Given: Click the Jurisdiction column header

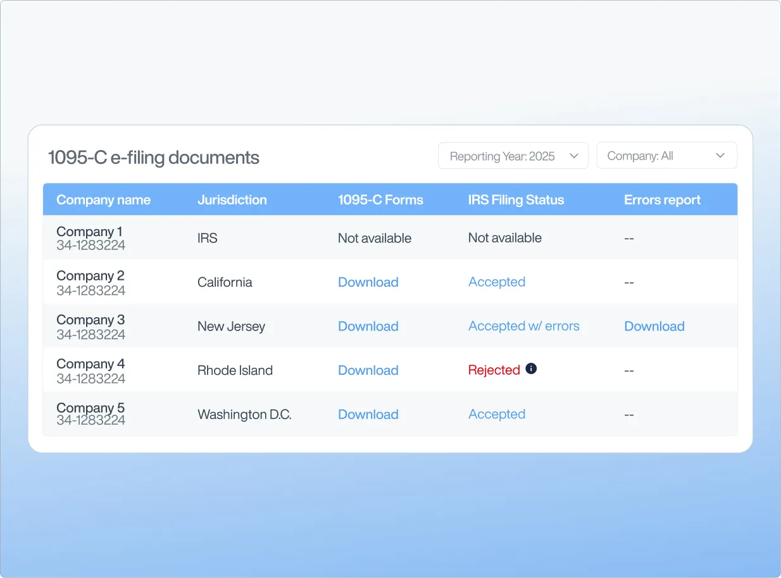Looking at the screenshot, I should click(x=232, y=200).
